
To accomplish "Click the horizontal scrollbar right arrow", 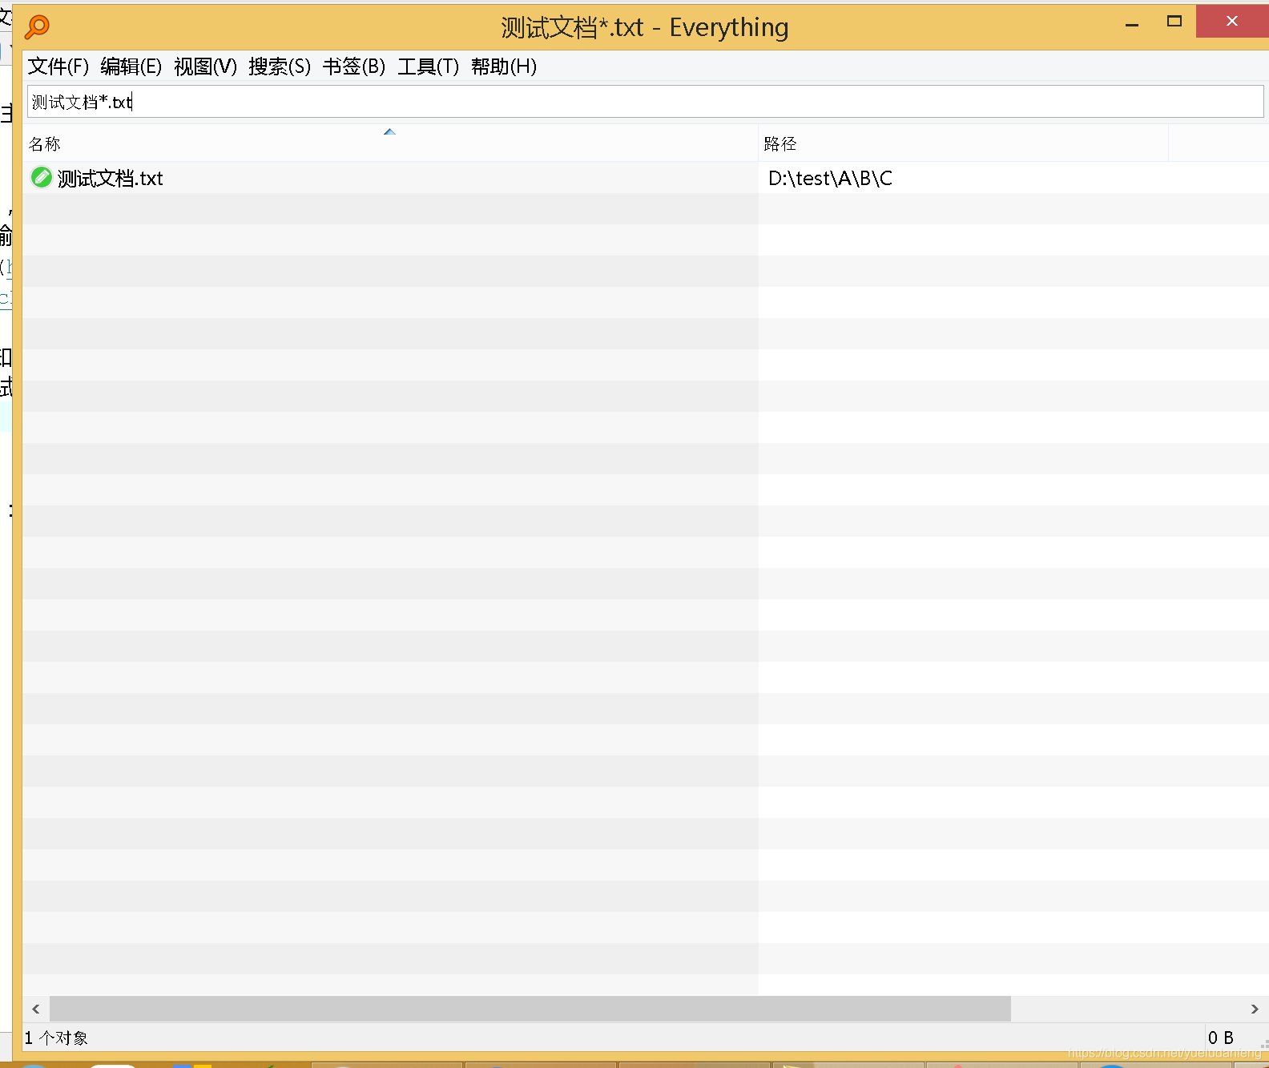I will tap(1255, 1009).
